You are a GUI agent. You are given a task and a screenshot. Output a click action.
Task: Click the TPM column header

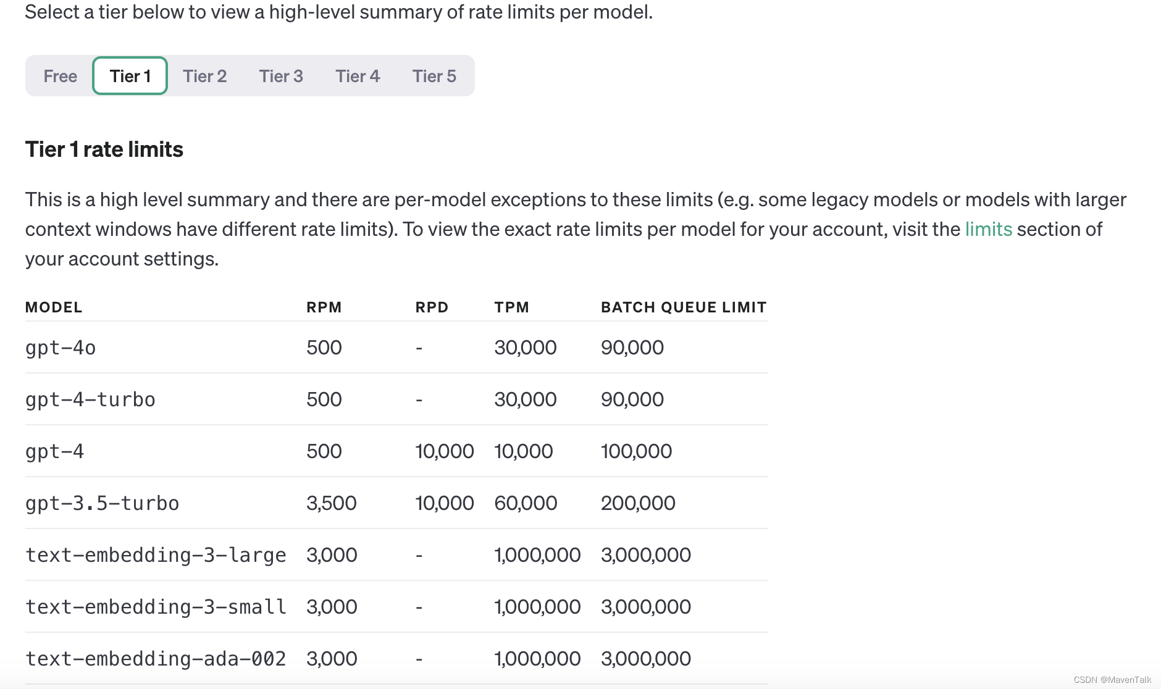(x=511, y=307)
